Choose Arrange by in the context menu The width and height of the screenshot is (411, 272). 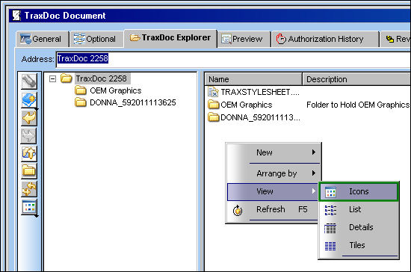274,173
